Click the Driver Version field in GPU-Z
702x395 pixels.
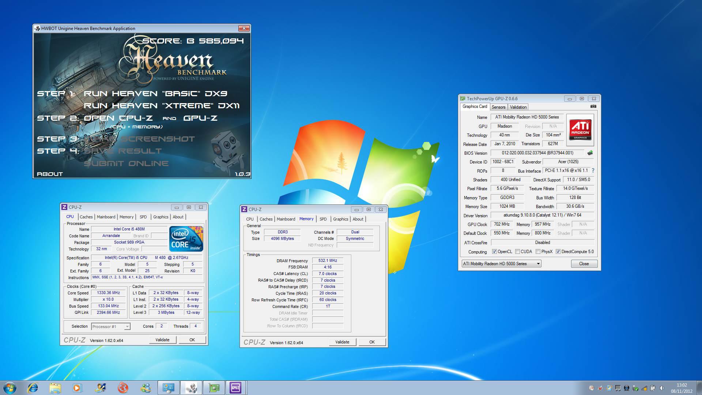point(542,215)
